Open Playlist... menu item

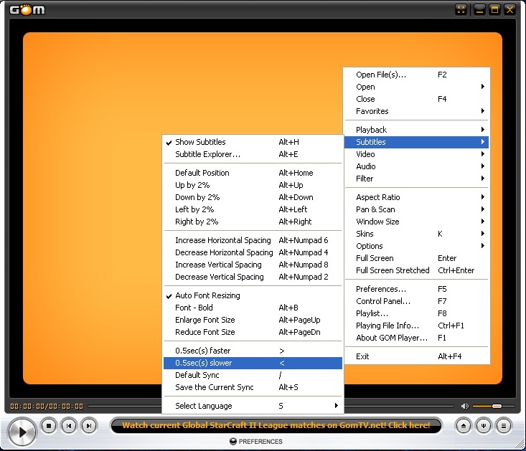point(416,313)
